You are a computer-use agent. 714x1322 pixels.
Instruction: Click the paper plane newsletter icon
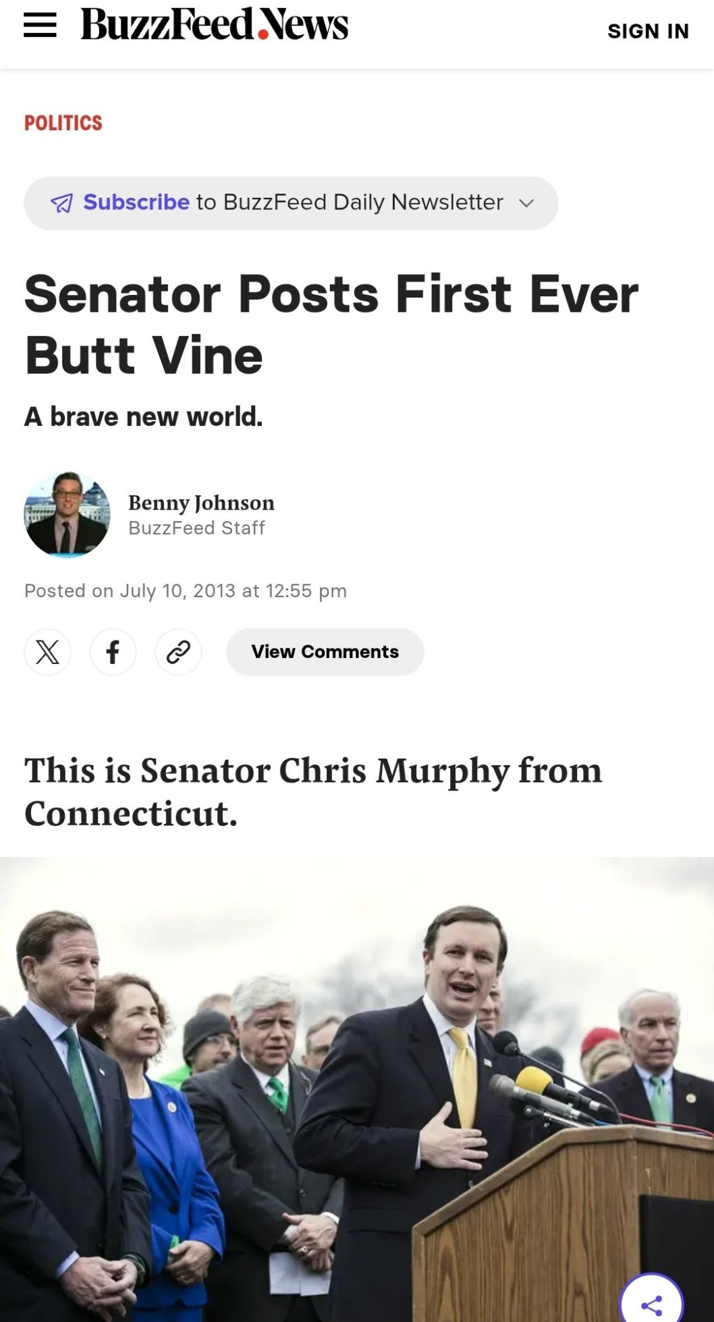(x=61, y=203)
